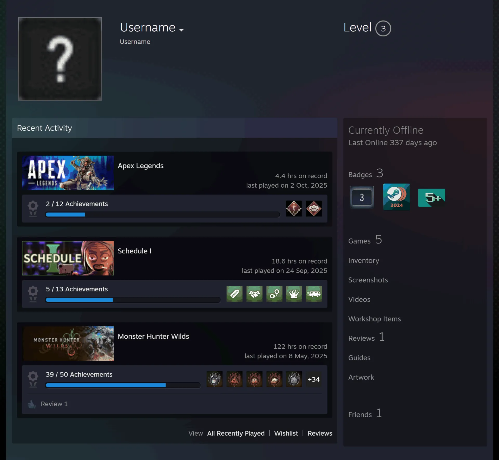Click the thumbs-up review icon
The height and width of the screenshot is (460, 499).
tap(32, 404)
